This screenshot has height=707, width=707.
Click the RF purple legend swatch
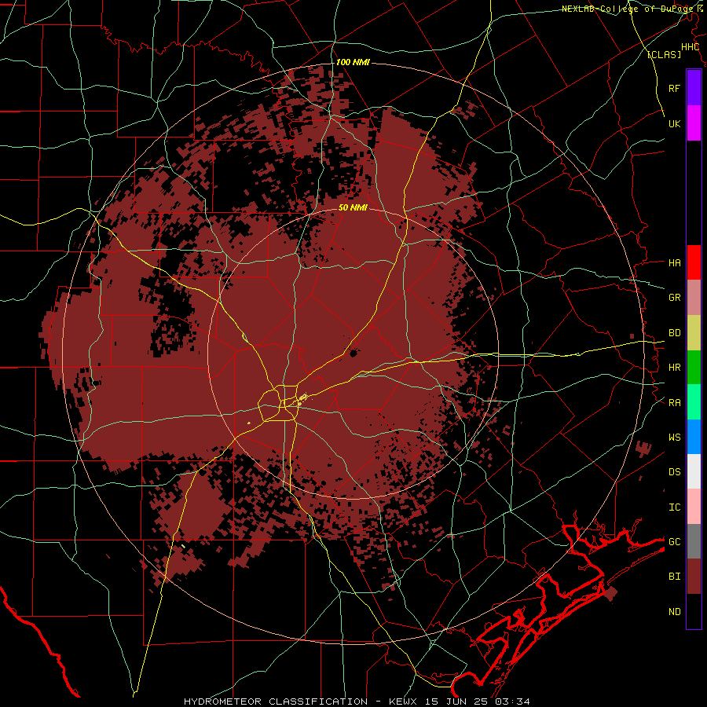click(694, 88)
